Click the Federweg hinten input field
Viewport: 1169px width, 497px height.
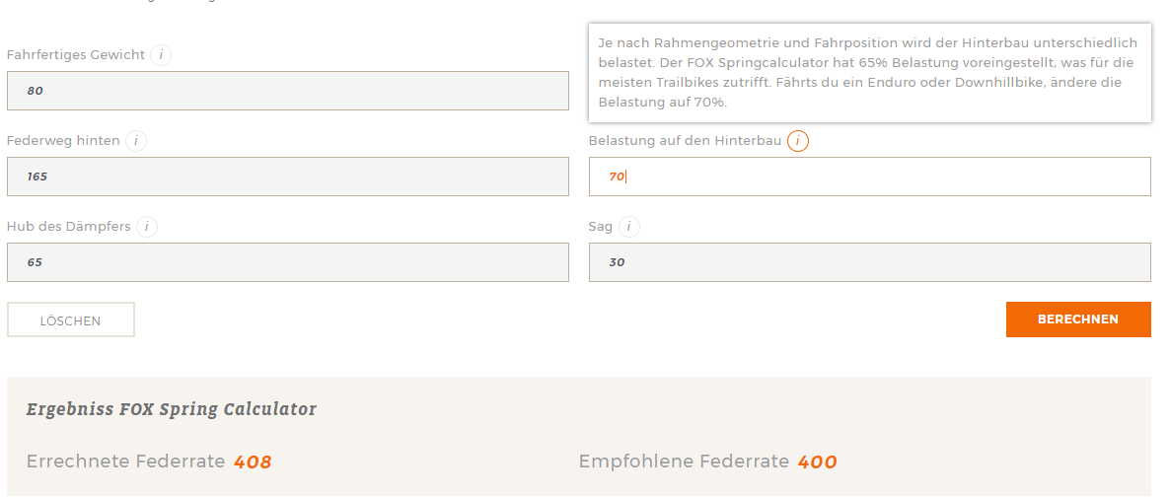pyautogui.click(x=287, y=177)
